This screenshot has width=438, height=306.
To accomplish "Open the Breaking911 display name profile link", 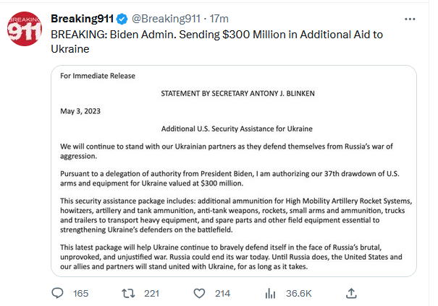I will click(79, 17).
